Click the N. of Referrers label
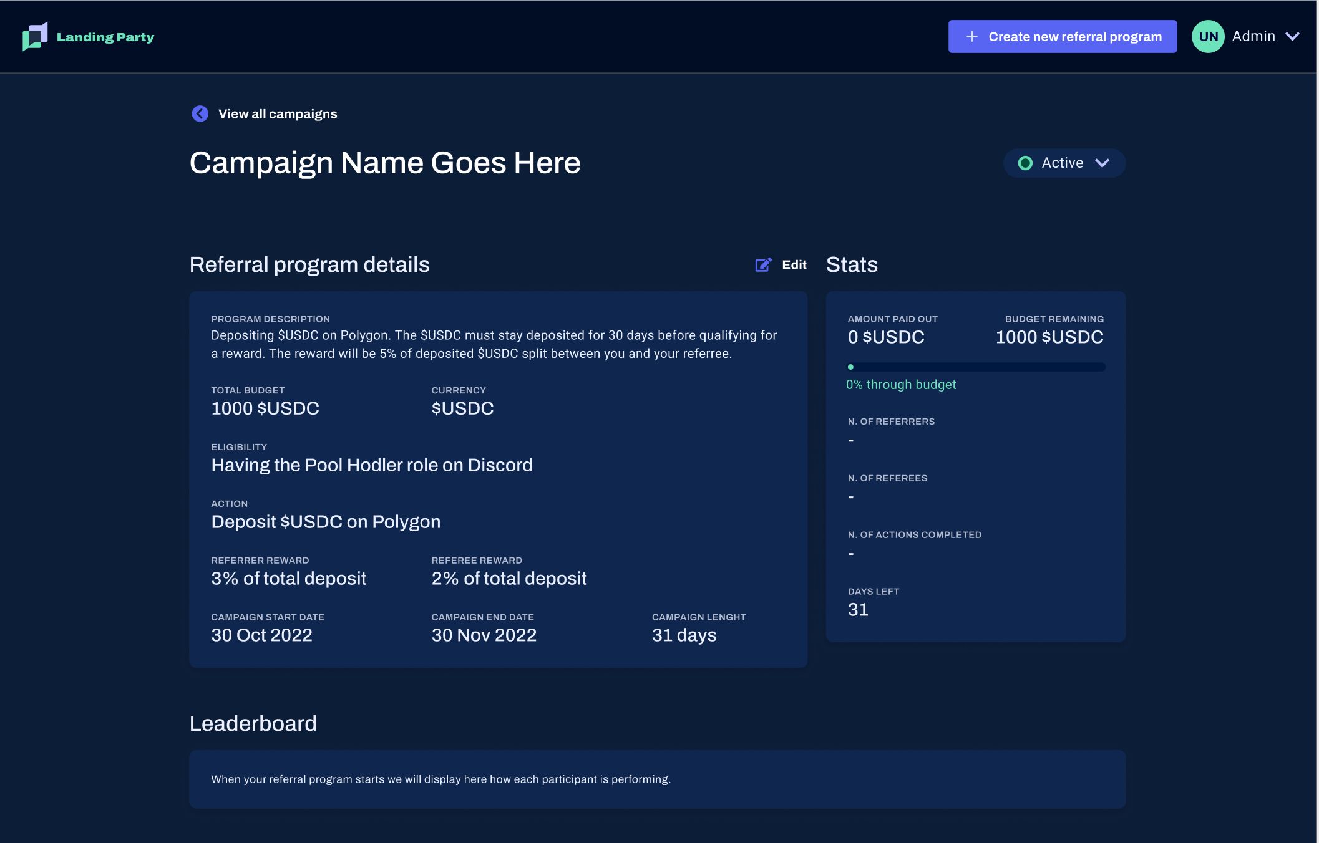1319x843 pixels. pyautogui.click(x=891, y=422)
